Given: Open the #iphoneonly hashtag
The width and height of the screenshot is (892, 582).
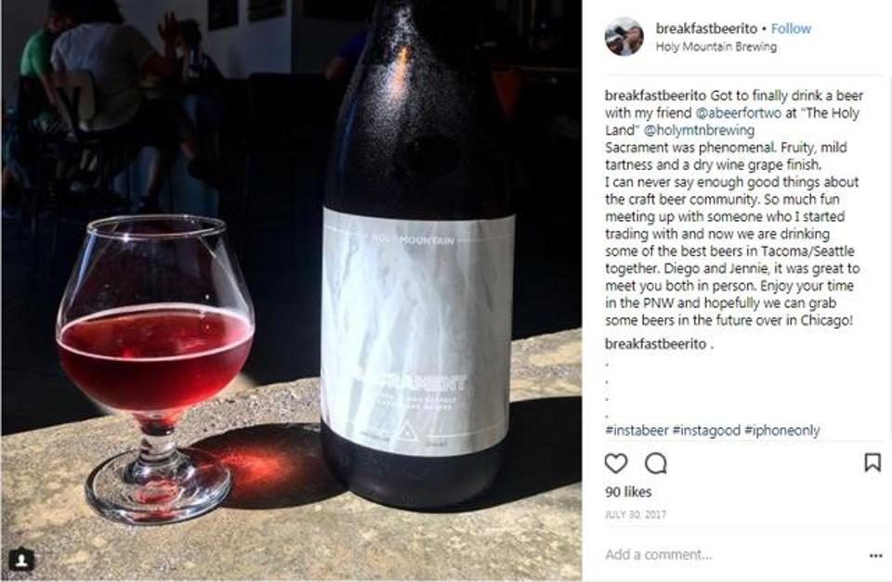Looking at the screenshot, I should [x=781, y=431].
